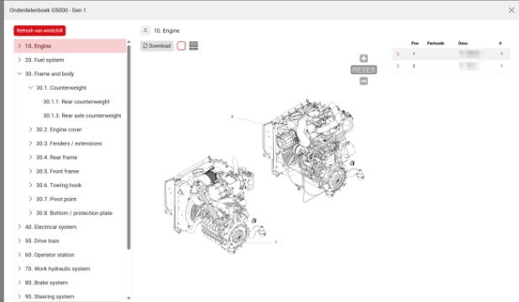Expand the 20. Fuel system node
This screenshot has height=302, width=519.
point(19,60)
